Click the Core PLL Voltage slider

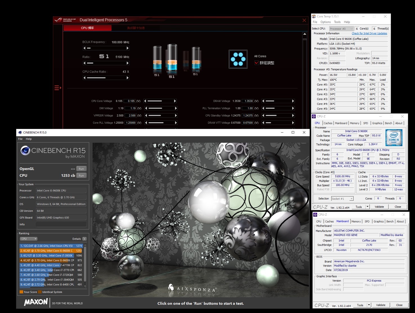click(161, 123)
